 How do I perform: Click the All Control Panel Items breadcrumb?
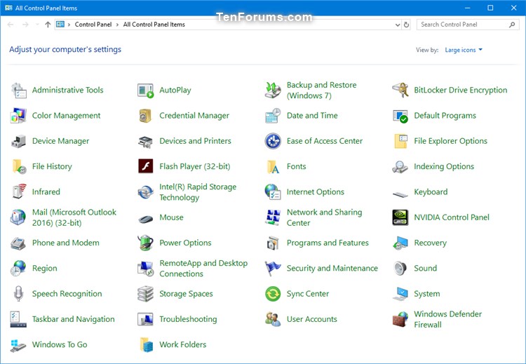154,25
